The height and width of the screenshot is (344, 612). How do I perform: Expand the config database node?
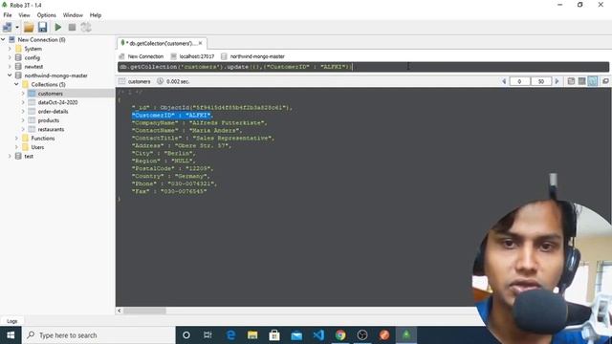click(x=10, y=57)
